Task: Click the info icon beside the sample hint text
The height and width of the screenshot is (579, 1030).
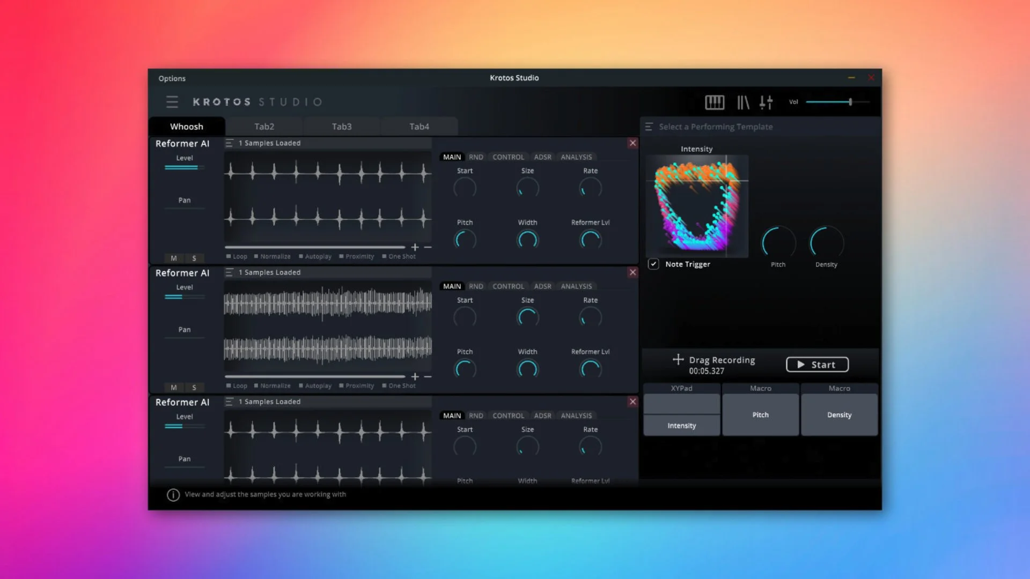Action: click(x=173, y=495)
